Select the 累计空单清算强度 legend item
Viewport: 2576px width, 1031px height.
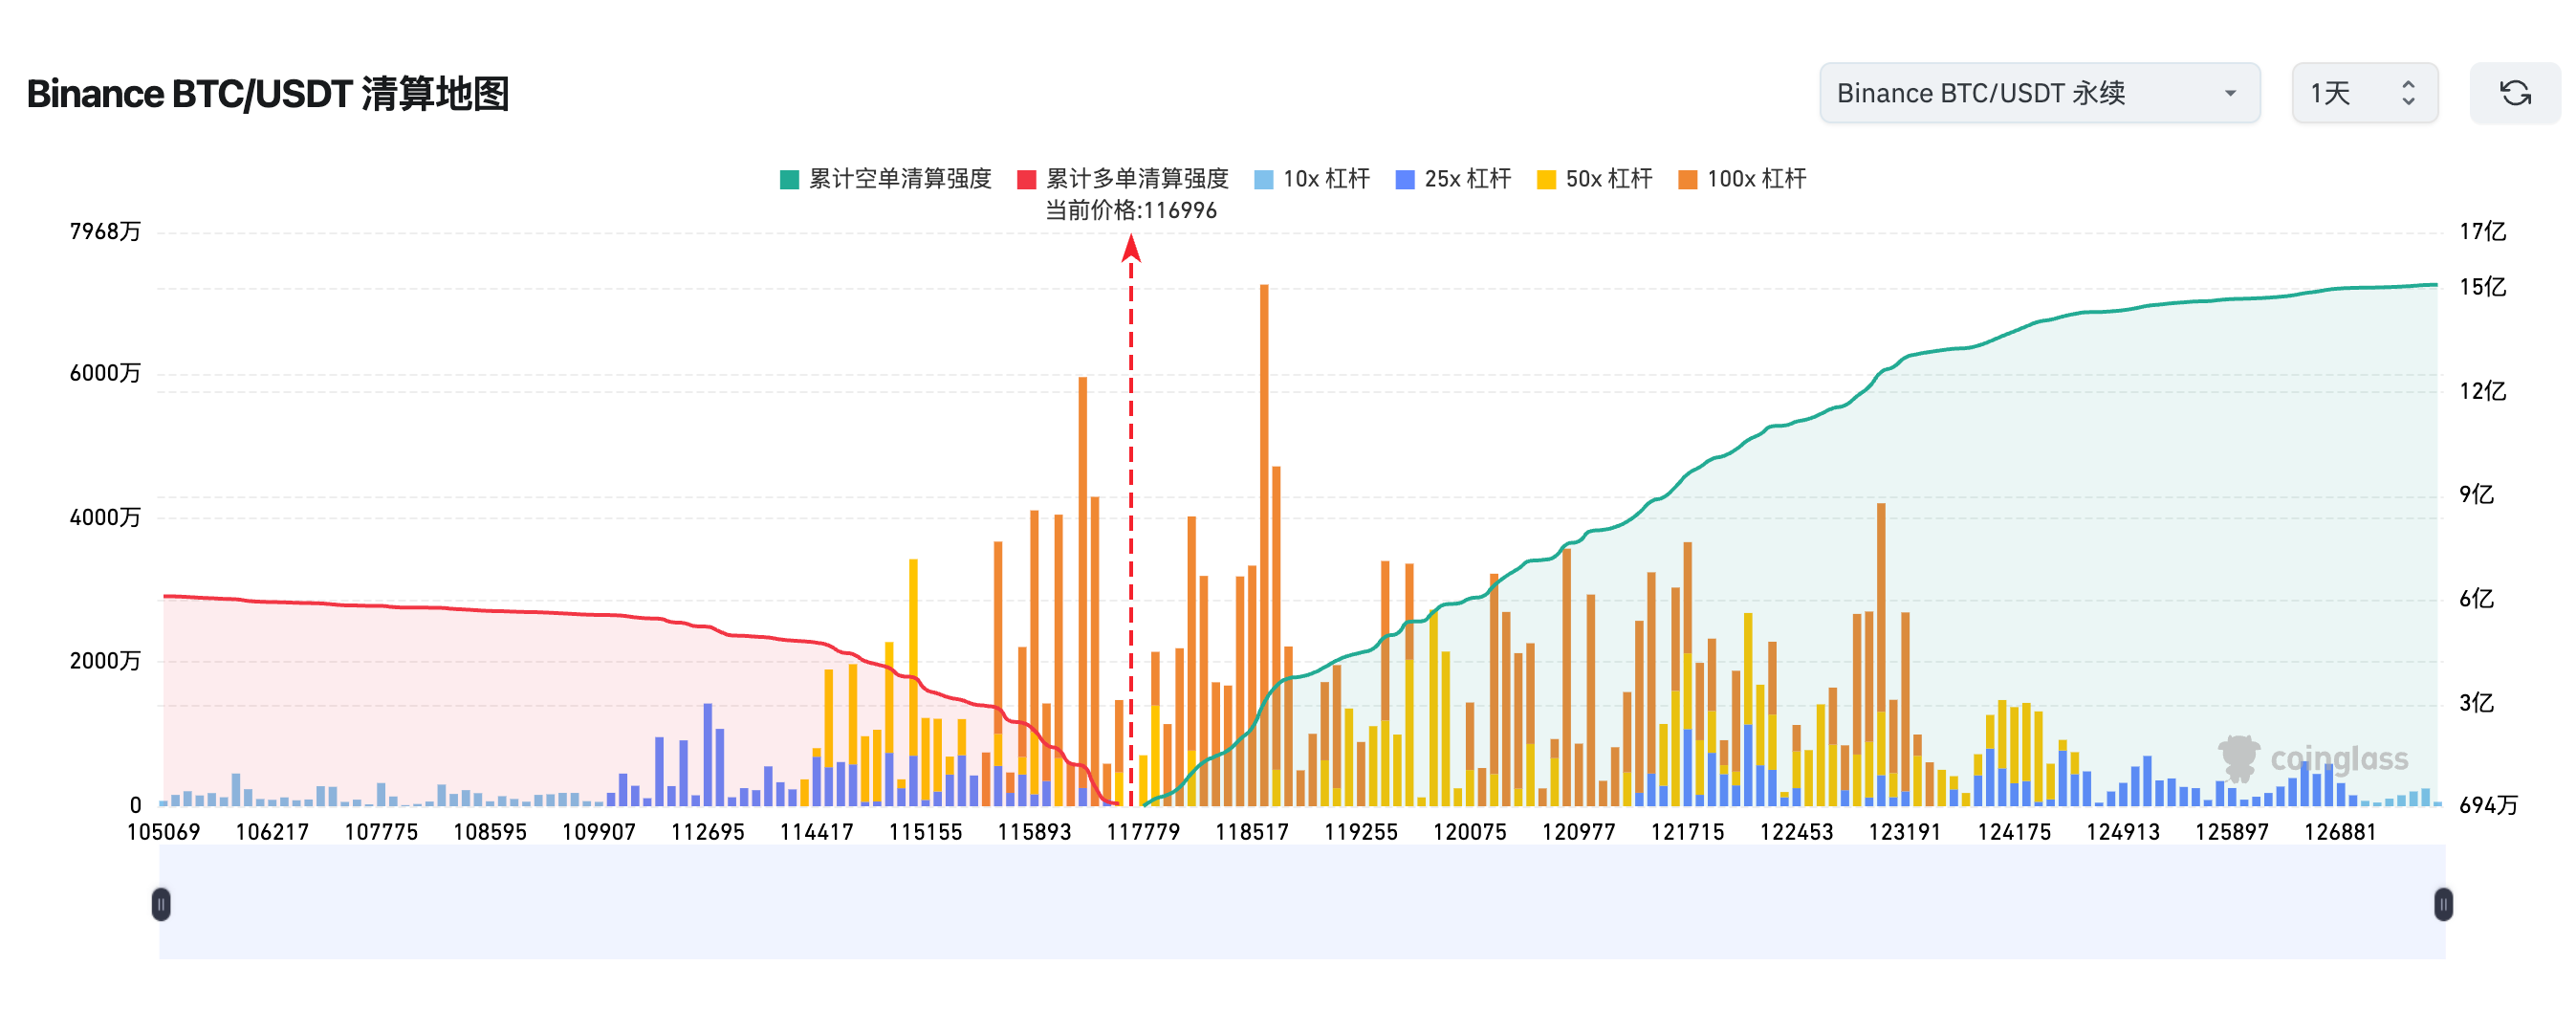[x=899, y=179]
